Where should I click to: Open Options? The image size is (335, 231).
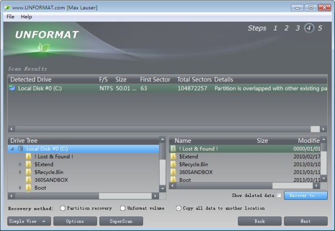75,221
